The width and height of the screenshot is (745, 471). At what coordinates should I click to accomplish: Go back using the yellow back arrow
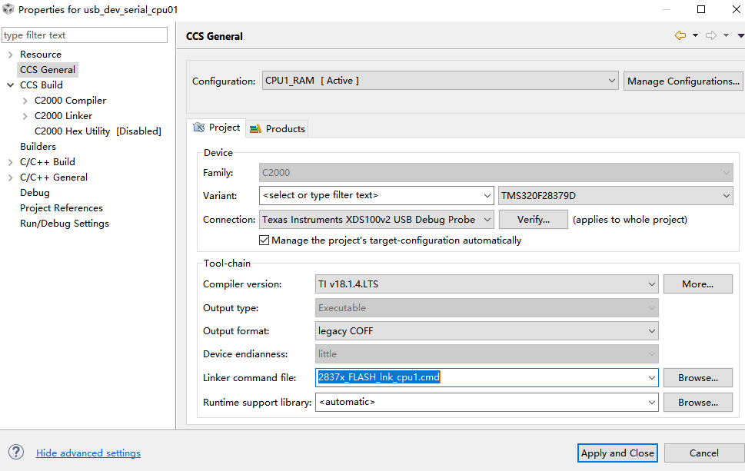(680, 35)
